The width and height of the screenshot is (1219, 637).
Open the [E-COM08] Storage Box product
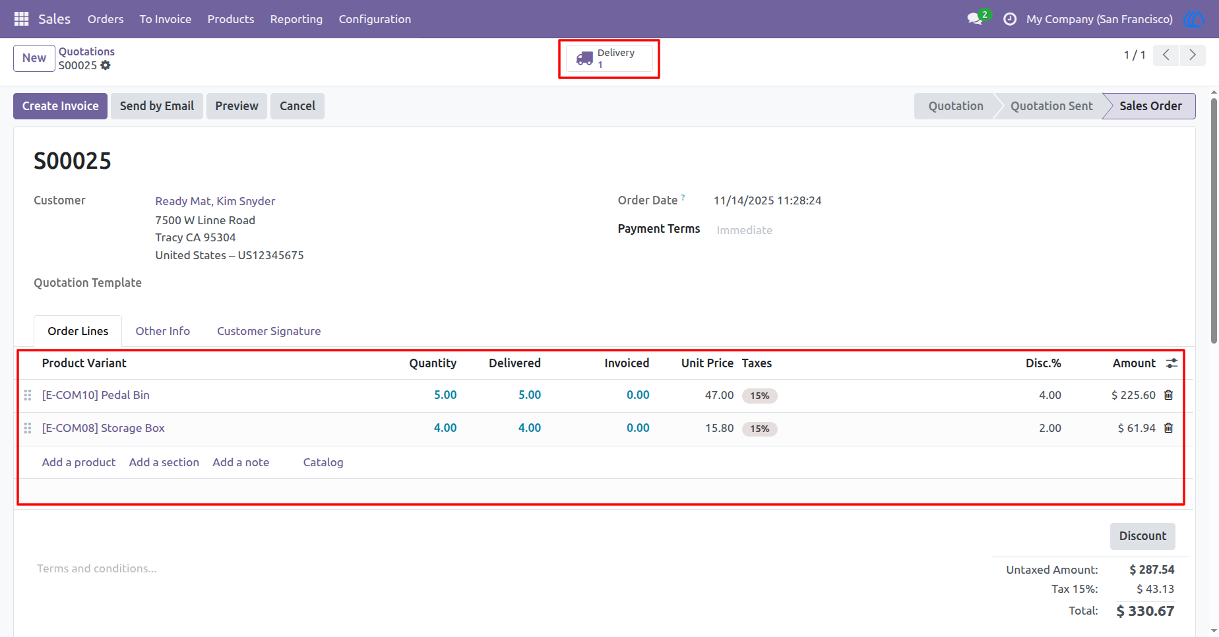pyautogui.click(x=104, y=428)
